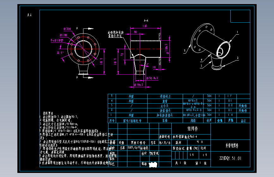Click the 材质 column header

pos(209,120)
